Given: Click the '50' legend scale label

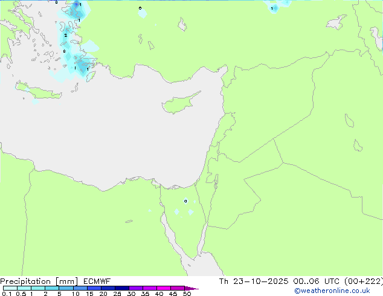Looking at the screenshot, I should tap(187, 294).
